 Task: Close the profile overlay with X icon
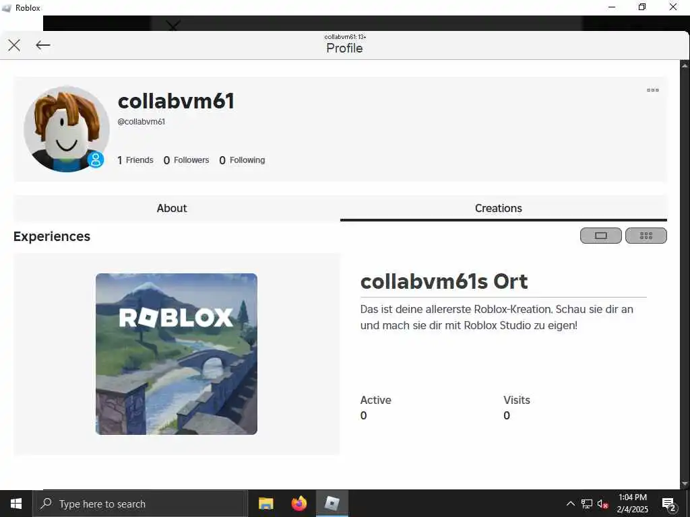pos(14,45)
